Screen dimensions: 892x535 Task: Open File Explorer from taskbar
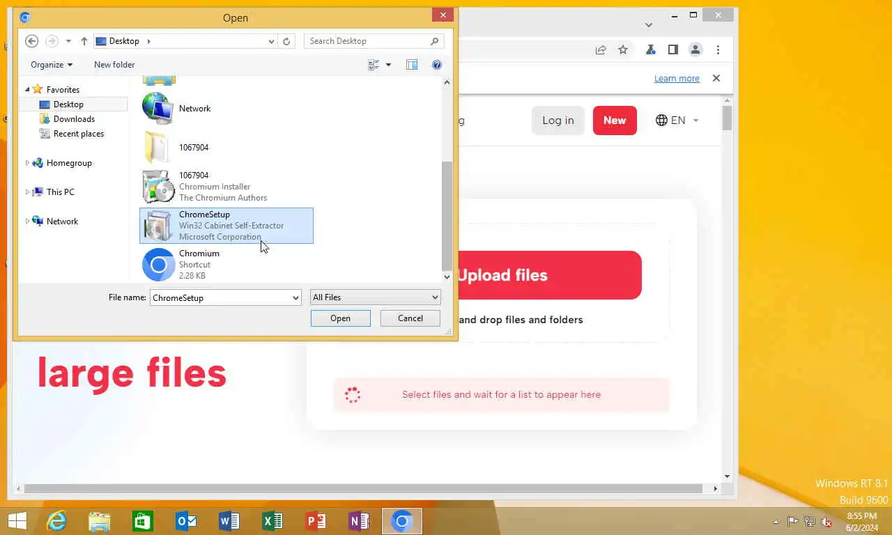[100, 521]
